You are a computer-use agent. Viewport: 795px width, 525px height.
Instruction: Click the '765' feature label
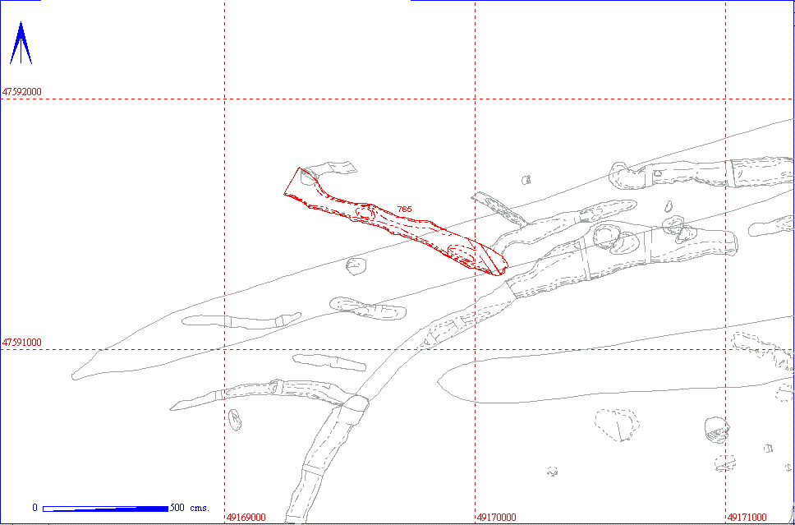[x=404, y=209]
